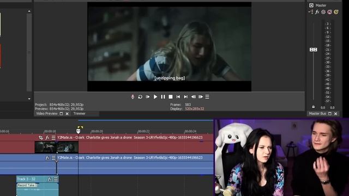Viewport: 349px width, 196px height.
Task: Undock the Master Bus window
Action: 330,114
